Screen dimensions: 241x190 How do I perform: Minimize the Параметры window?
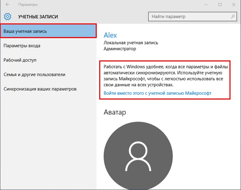click(206, 5)
